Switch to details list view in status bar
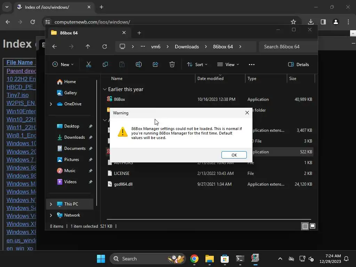The width and height of the screenshot is (356, 267). (305, 226)
